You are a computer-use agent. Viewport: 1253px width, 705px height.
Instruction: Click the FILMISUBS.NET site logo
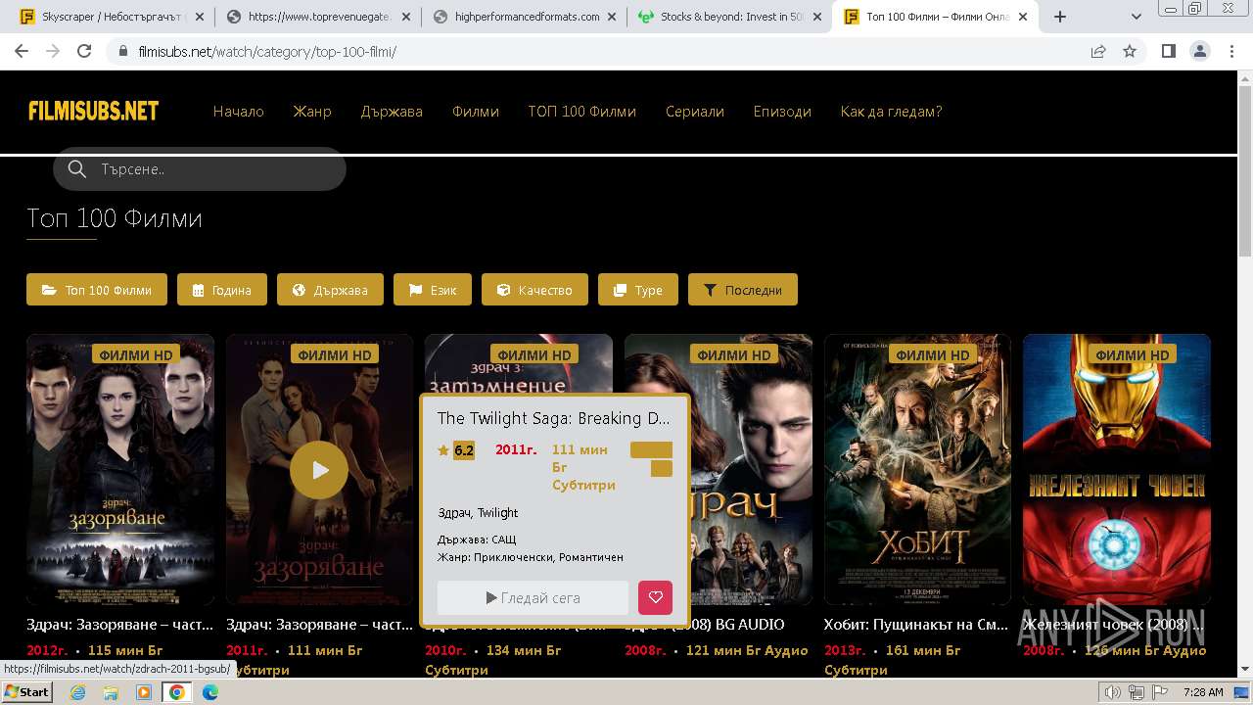pos(93,111)
